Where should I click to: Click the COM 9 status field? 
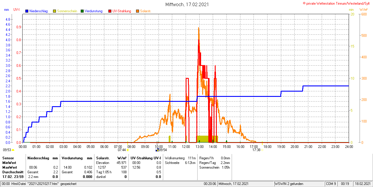(x=331, y=184)
